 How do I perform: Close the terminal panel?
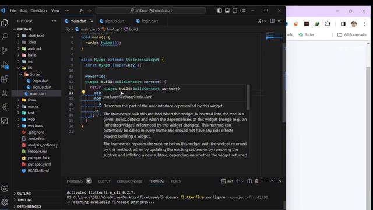280,181
